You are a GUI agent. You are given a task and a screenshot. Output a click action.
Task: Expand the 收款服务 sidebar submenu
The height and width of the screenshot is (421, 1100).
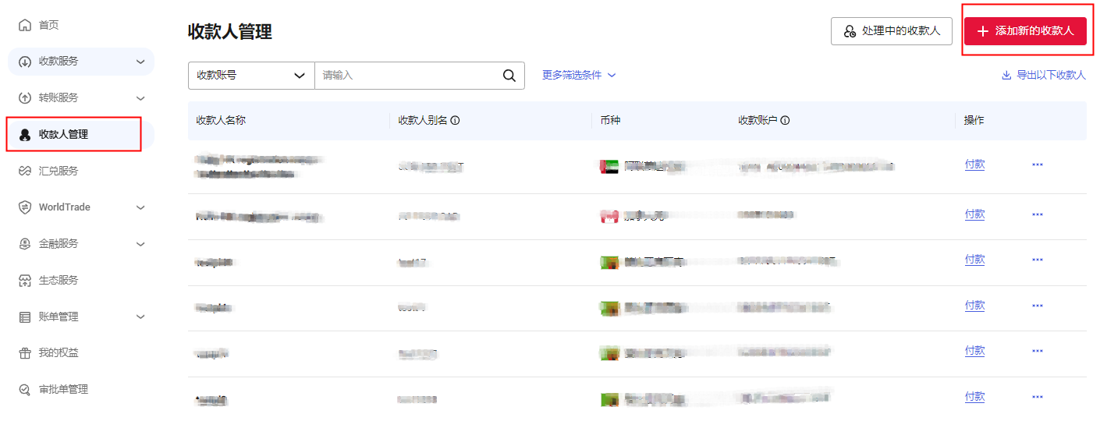pyautogui.click(x=140, y=62)
